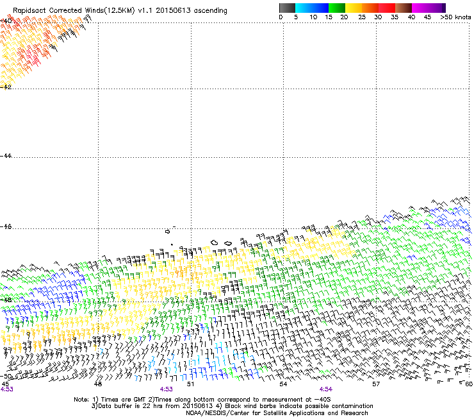Click the note 'Data buffer is 22 hrs'
The height and width of the screenshot is (417, 474).
(x=129, y=406)
